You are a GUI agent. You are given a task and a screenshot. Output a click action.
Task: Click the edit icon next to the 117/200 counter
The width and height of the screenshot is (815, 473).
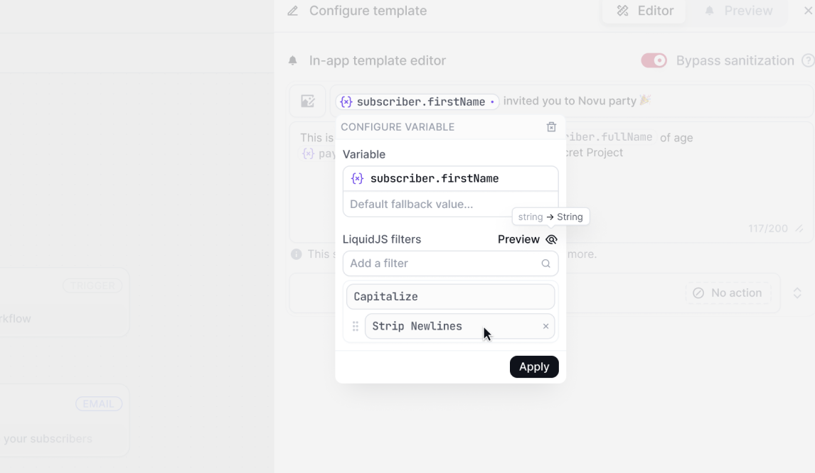coord(798,229)
